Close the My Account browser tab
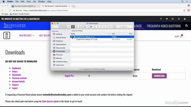The image size is (191, 107). pos(69,6)
